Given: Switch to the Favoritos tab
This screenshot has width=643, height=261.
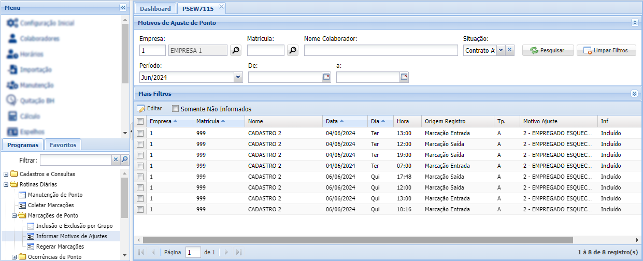Looking at the screenshot, I should (x=63, y=145).
